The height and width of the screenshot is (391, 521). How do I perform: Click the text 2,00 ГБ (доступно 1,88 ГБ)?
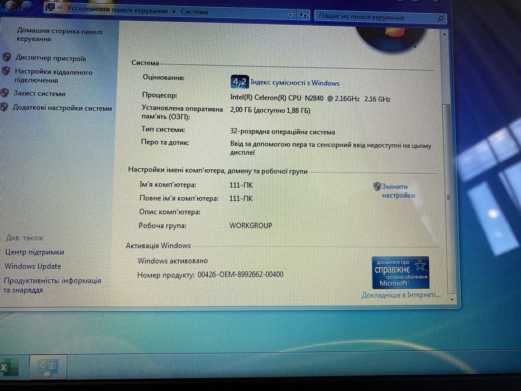click(270, 110)
